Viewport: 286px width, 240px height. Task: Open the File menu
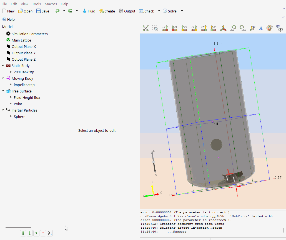pyautogui.click(x=4, y=4)
